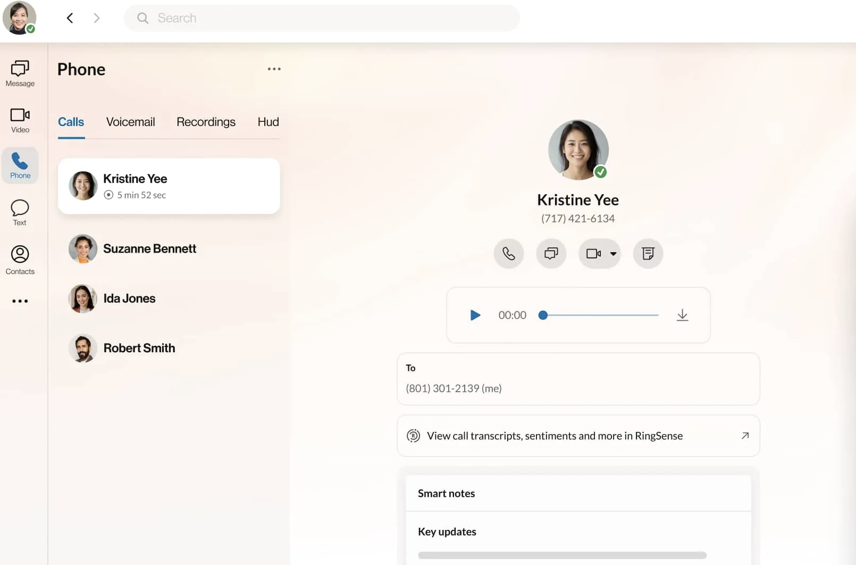Viewport: 856px width, 565px height.
Task: Switch to the Voicemail tab
Action: (130, 122)
